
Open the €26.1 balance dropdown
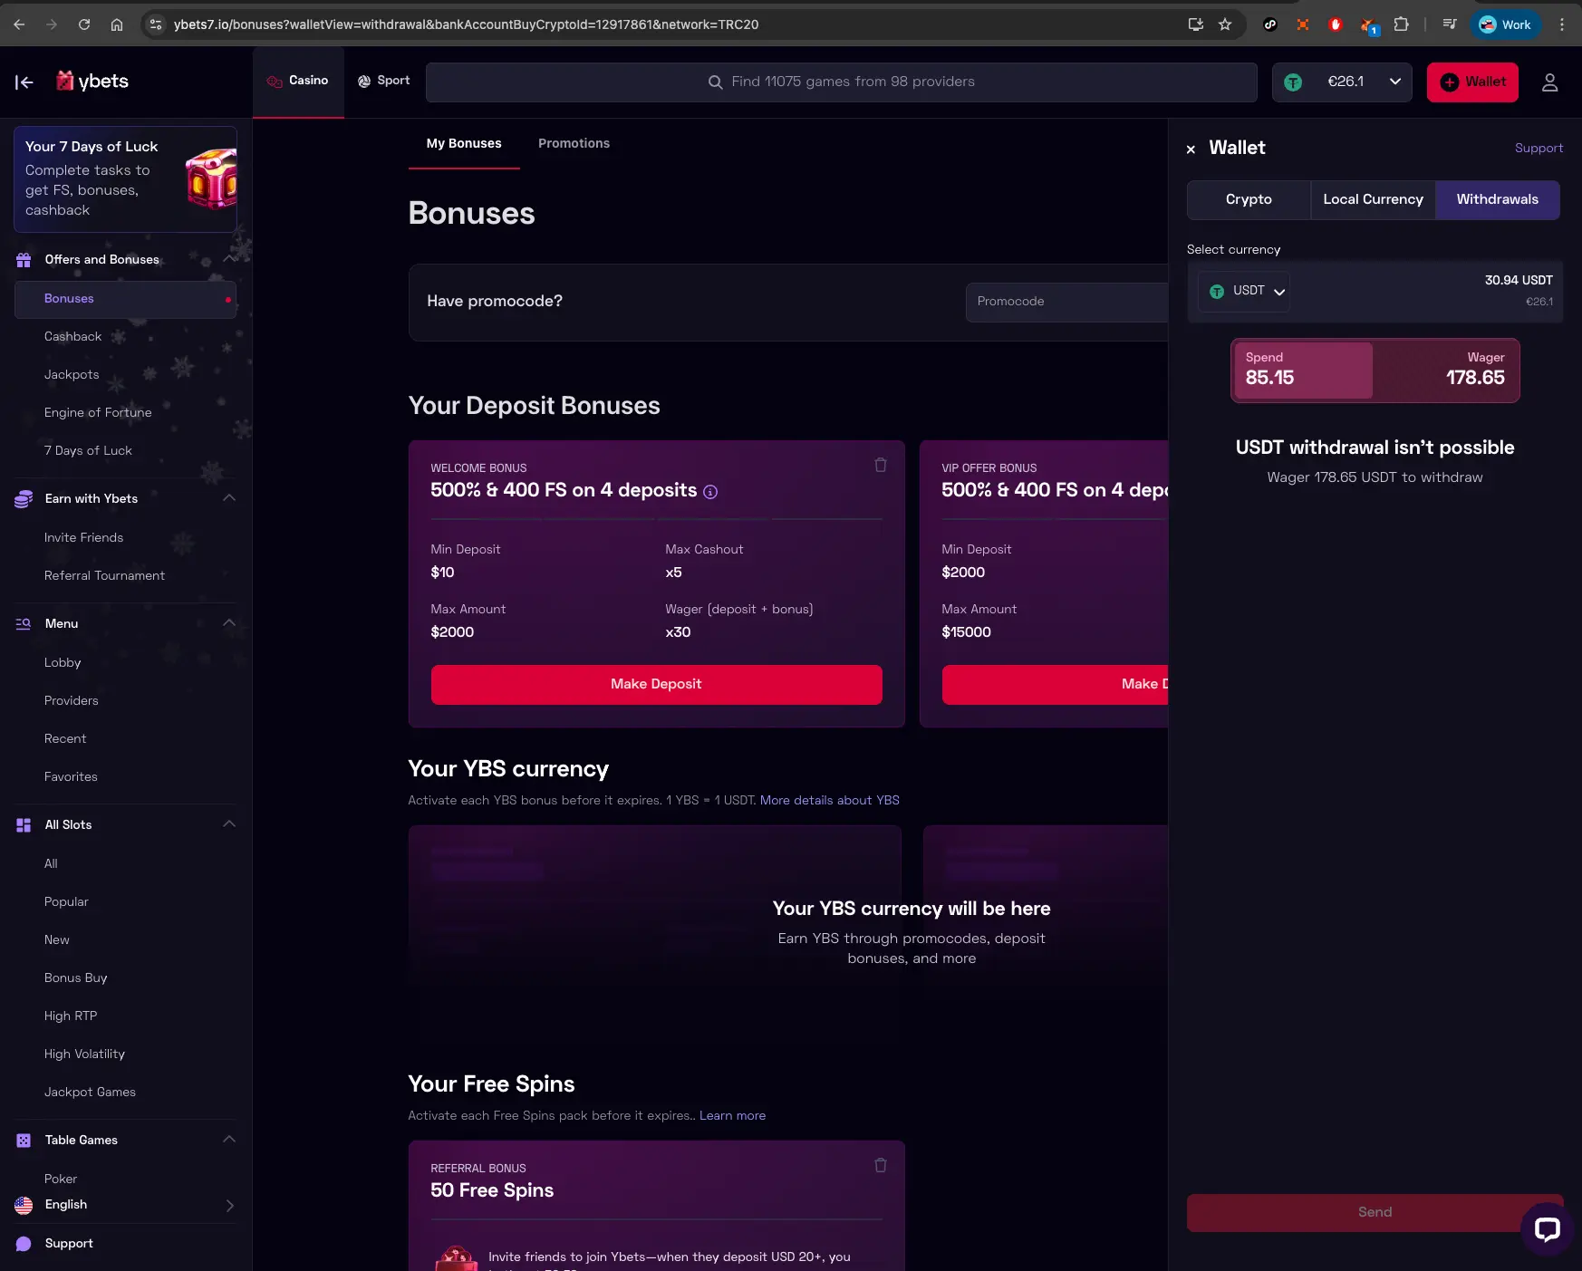(1342, 82)
